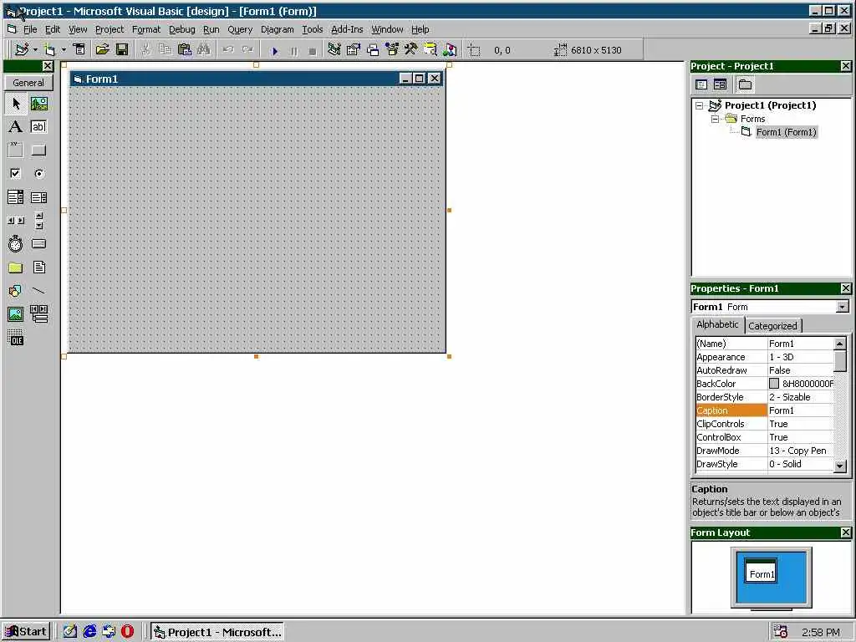Select the Shape control tool
This screenshot has height=642, width=856.
16,290
